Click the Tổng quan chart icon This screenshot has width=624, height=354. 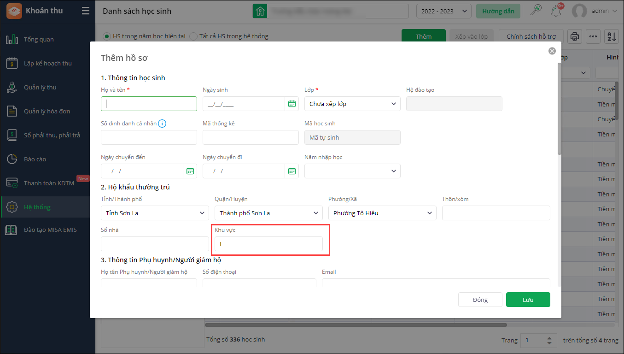point(12,39)
